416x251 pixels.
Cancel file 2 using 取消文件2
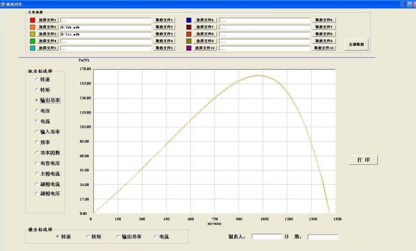(x=164, y=27)
